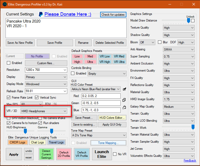
Task: Toggle Vertical Sync checkbox
Action: coord(37,98)
